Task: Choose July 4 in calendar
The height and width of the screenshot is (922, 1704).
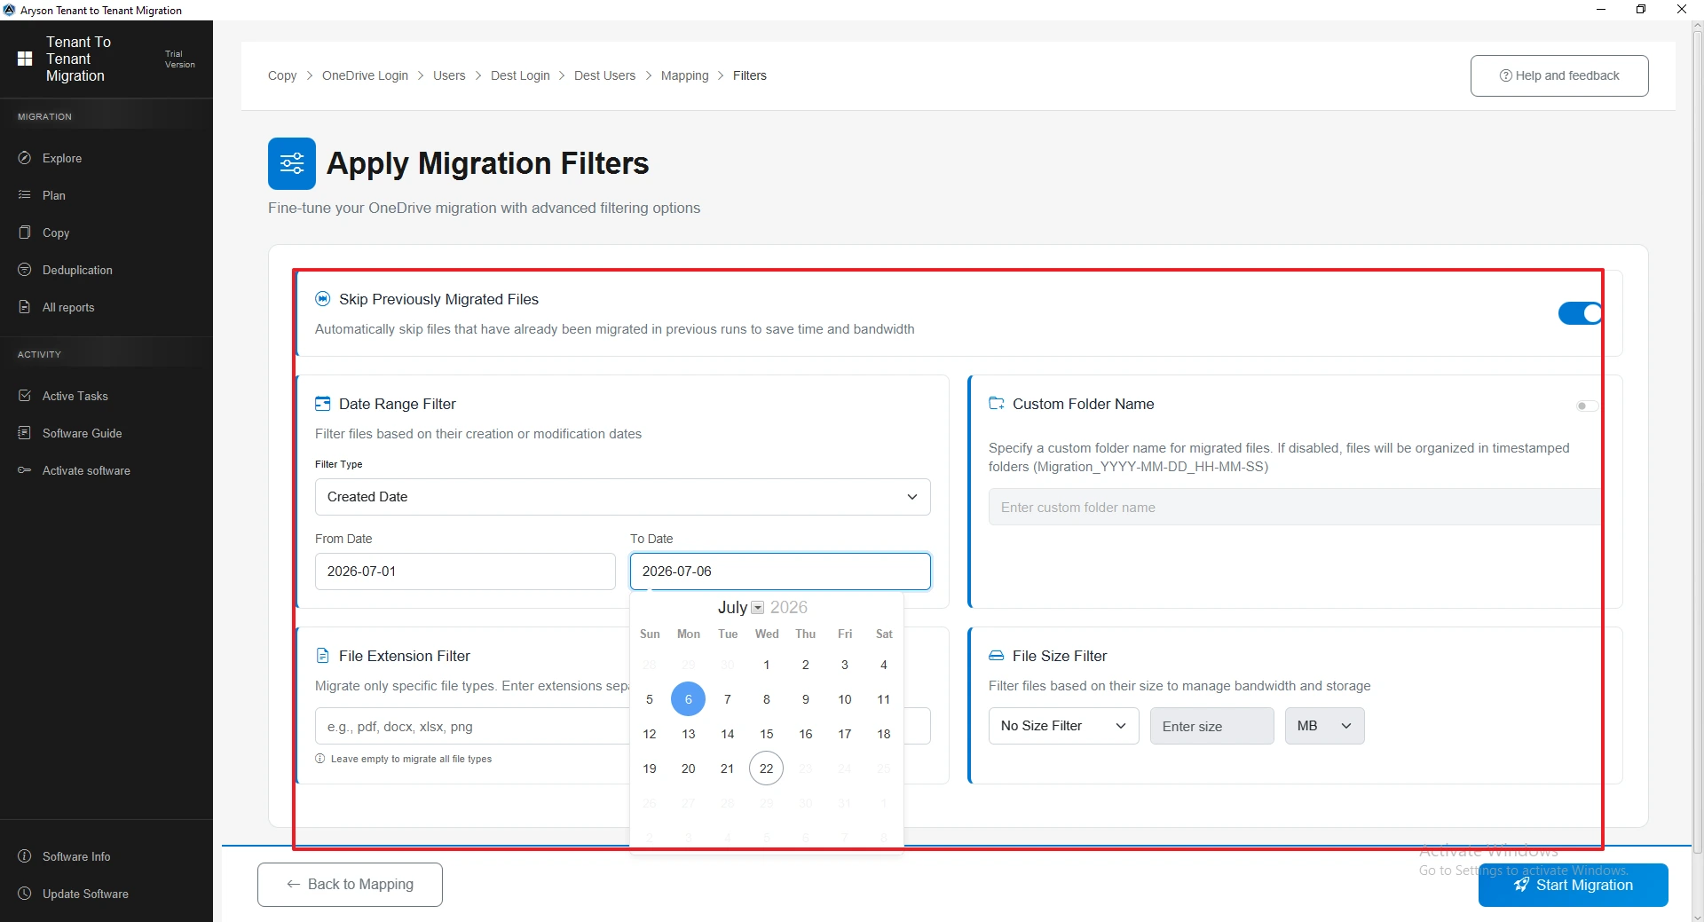Action: pyautogui.click(x=883, y=665)
